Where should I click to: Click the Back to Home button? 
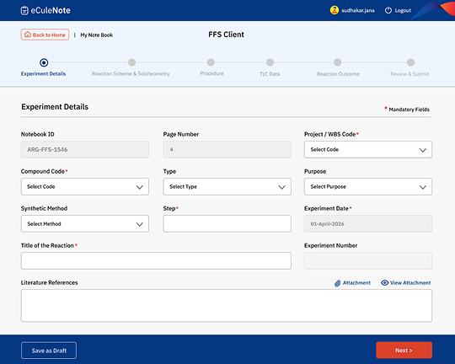[45, 35]
